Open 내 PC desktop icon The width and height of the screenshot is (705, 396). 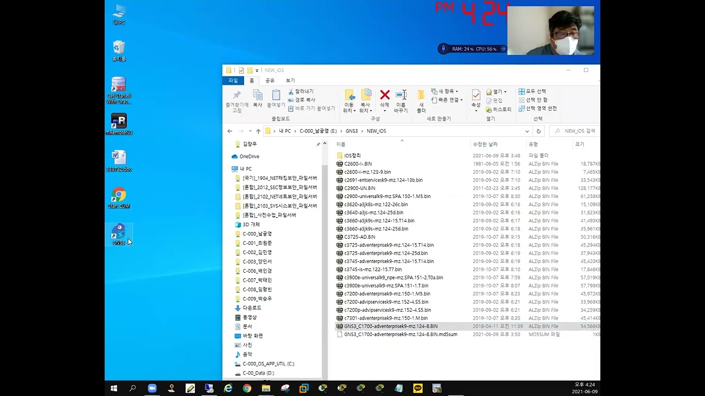click(119, 14)
